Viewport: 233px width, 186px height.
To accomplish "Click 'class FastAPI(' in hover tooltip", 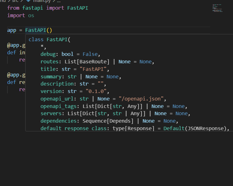I will pos(50,40).
